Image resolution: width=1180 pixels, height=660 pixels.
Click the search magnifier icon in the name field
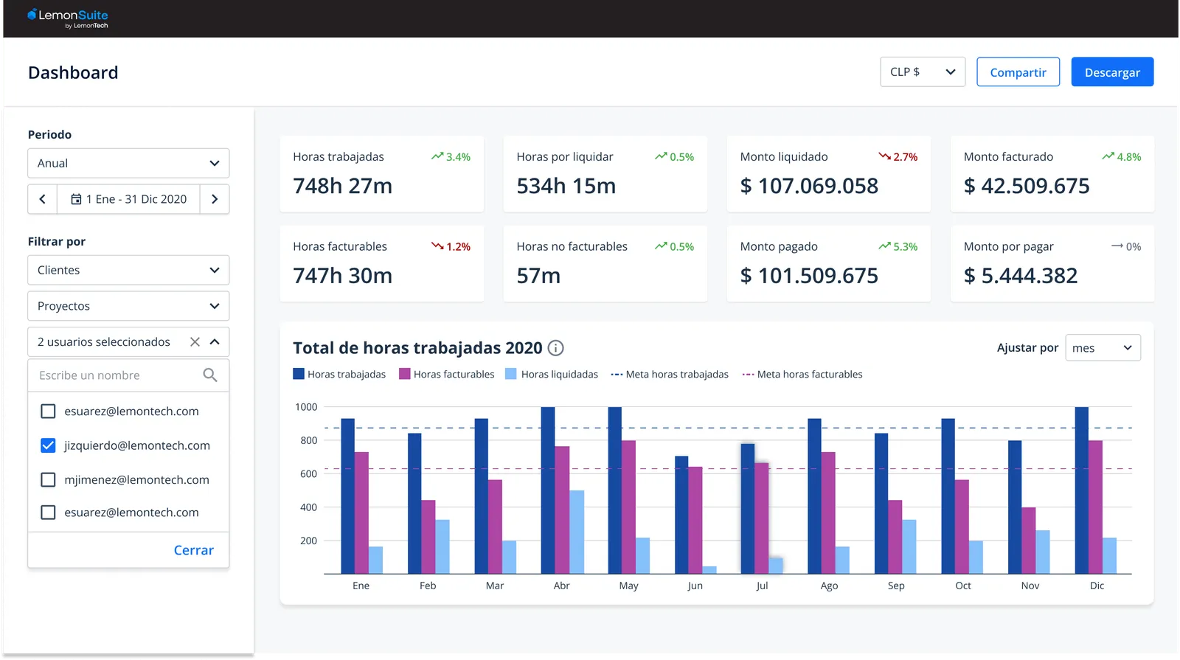pos(210,375)
